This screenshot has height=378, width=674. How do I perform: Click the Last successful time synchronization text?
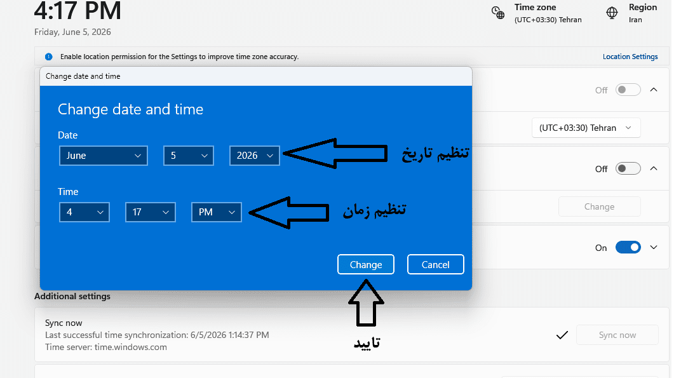point(157,335)
